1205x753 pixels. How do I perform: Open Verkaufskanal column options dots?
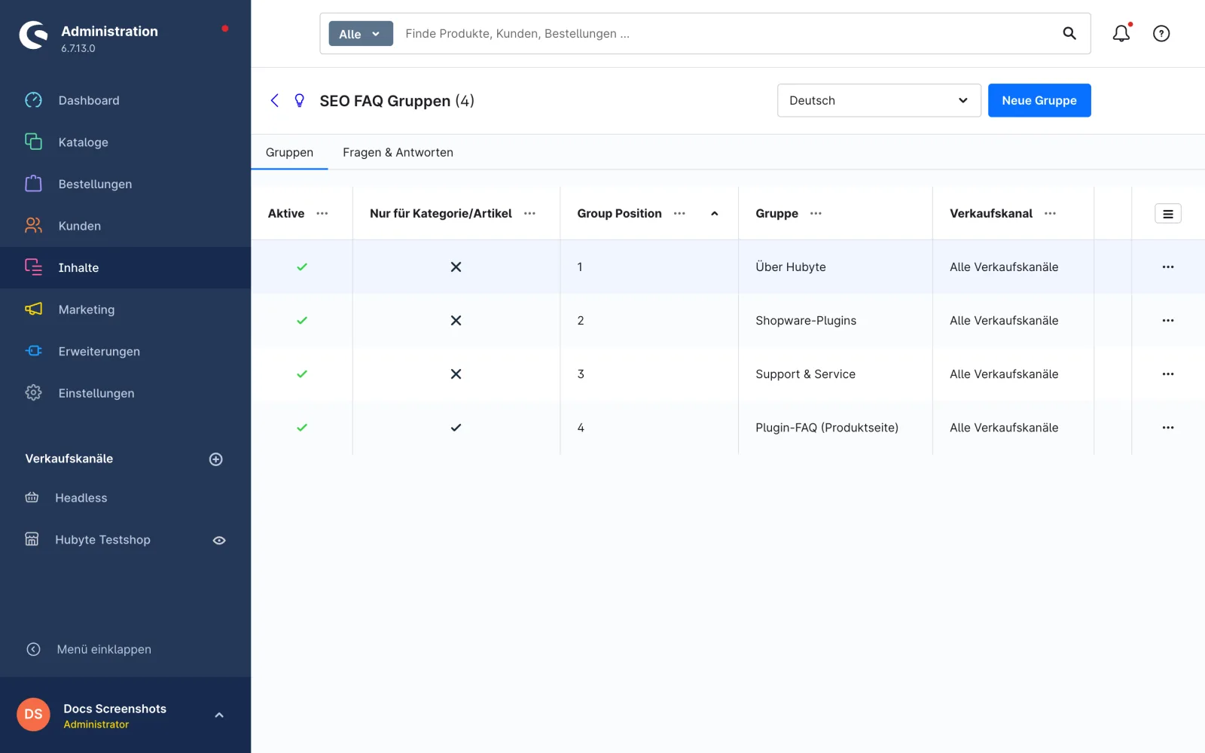pyautogui.click(x=1050, y=214)
